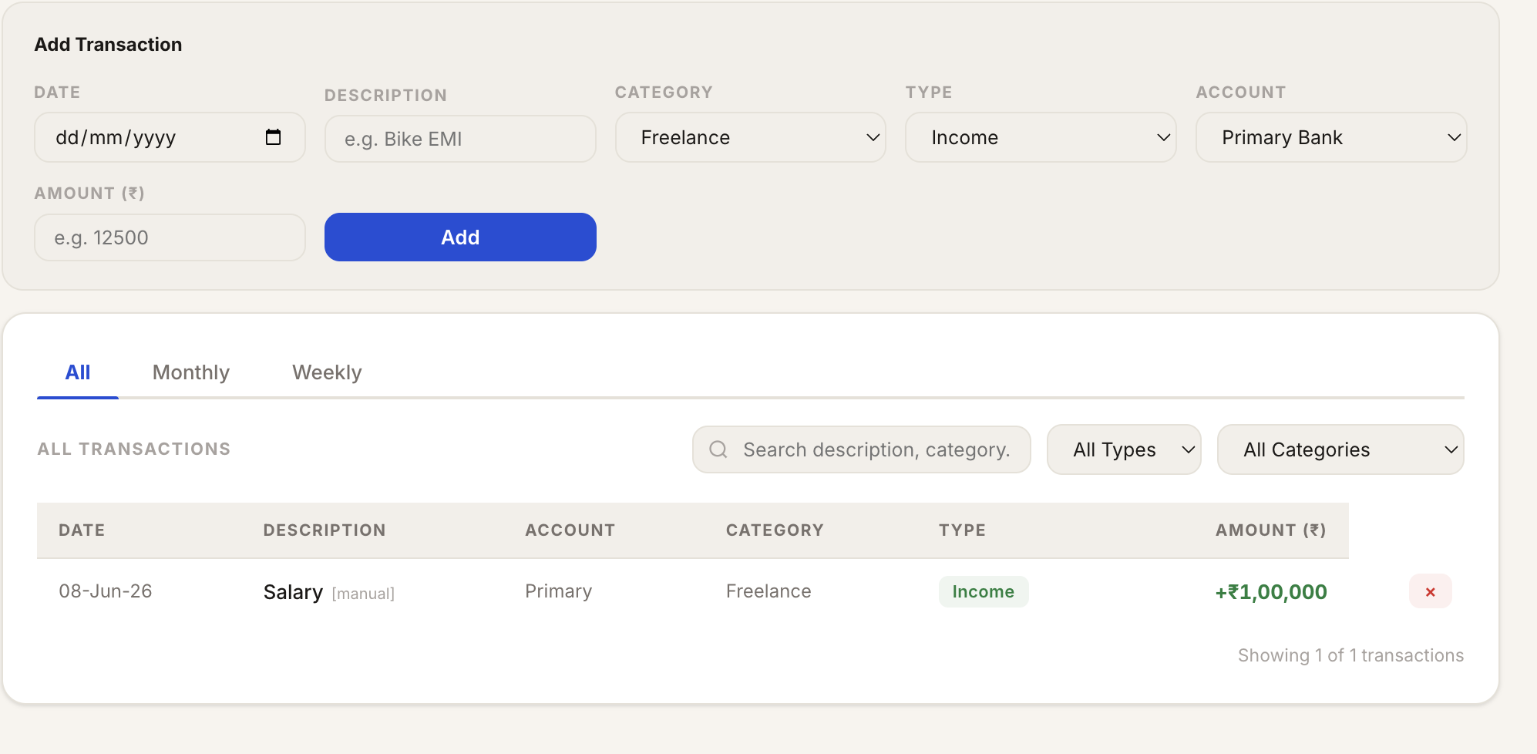The width and height of the screenshot is (1537, 754).
Task: Click the green Income badge
Action: pyautogui.click(x=983, y=591)
